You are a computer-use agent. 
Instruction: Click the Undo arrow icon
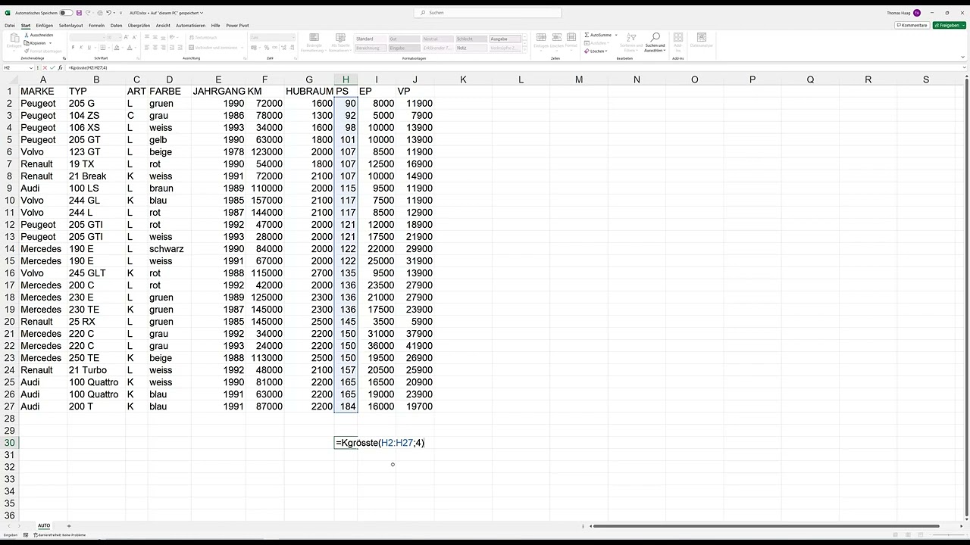(x=109, y=13)
